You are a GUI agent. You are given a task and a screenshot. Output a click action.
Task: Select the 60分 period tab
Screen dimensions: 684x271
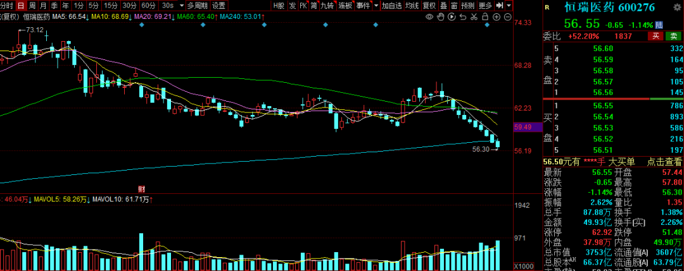point(147,5)
